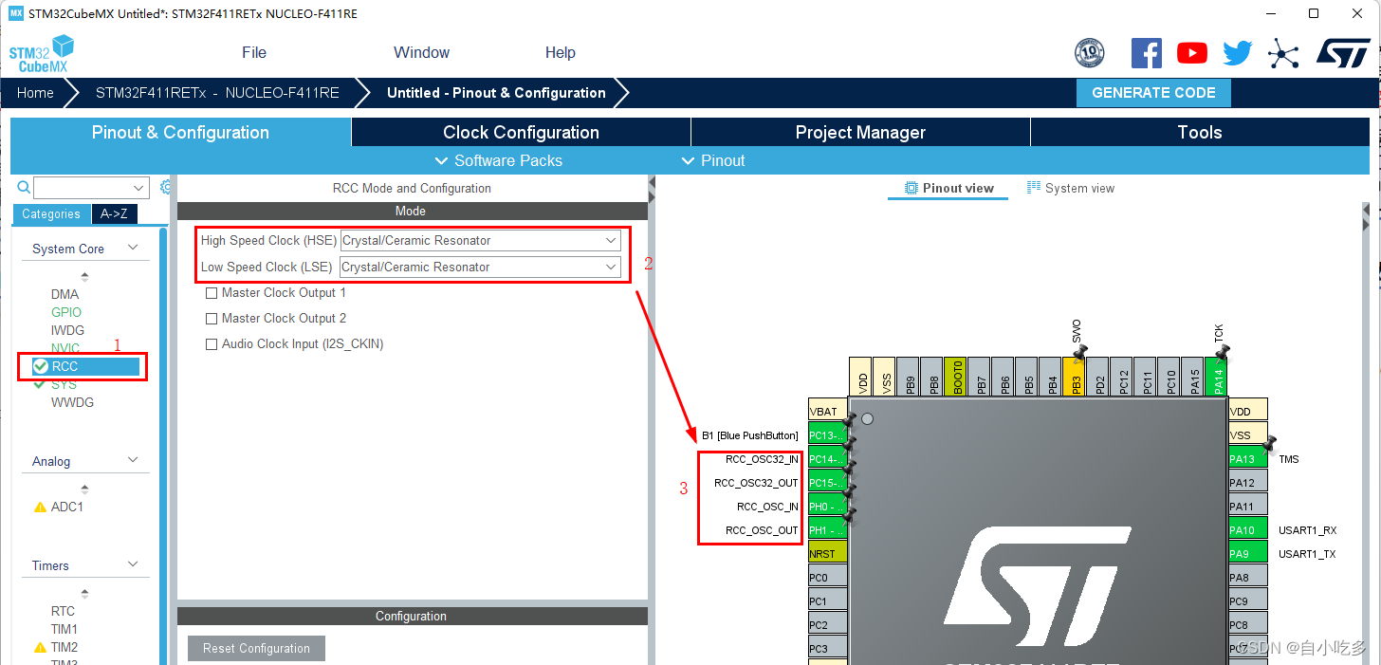This screenshot has height=665, width=1381.
Task: Open the Help menu
Action: click(561, 52)
